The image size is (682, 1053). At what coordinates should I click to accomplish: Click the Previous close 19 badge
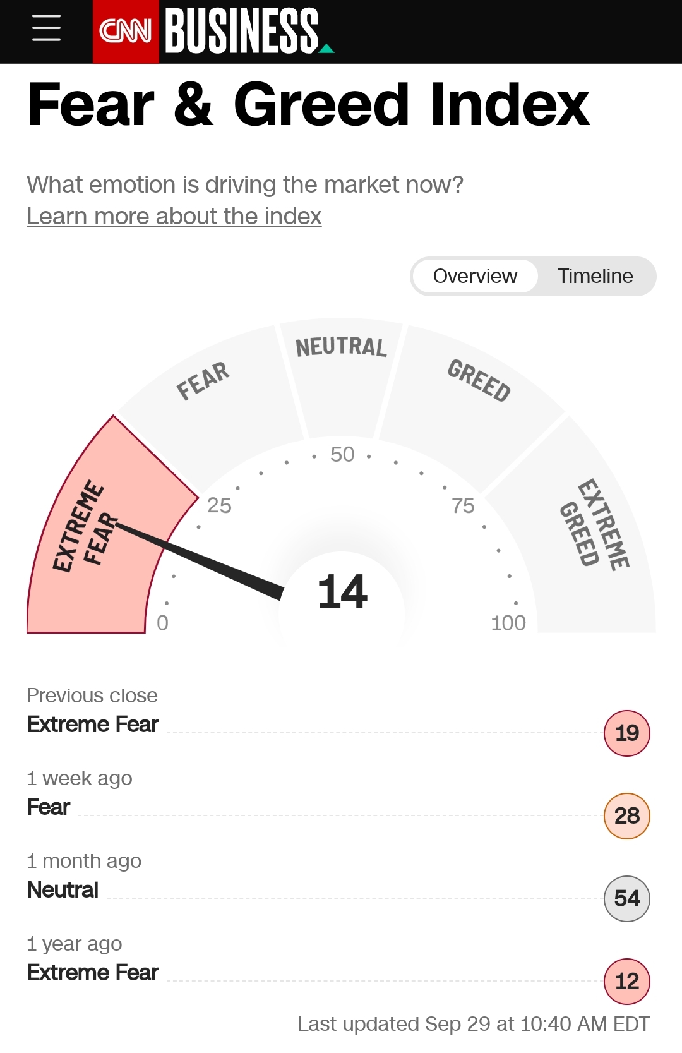(626, 733)
